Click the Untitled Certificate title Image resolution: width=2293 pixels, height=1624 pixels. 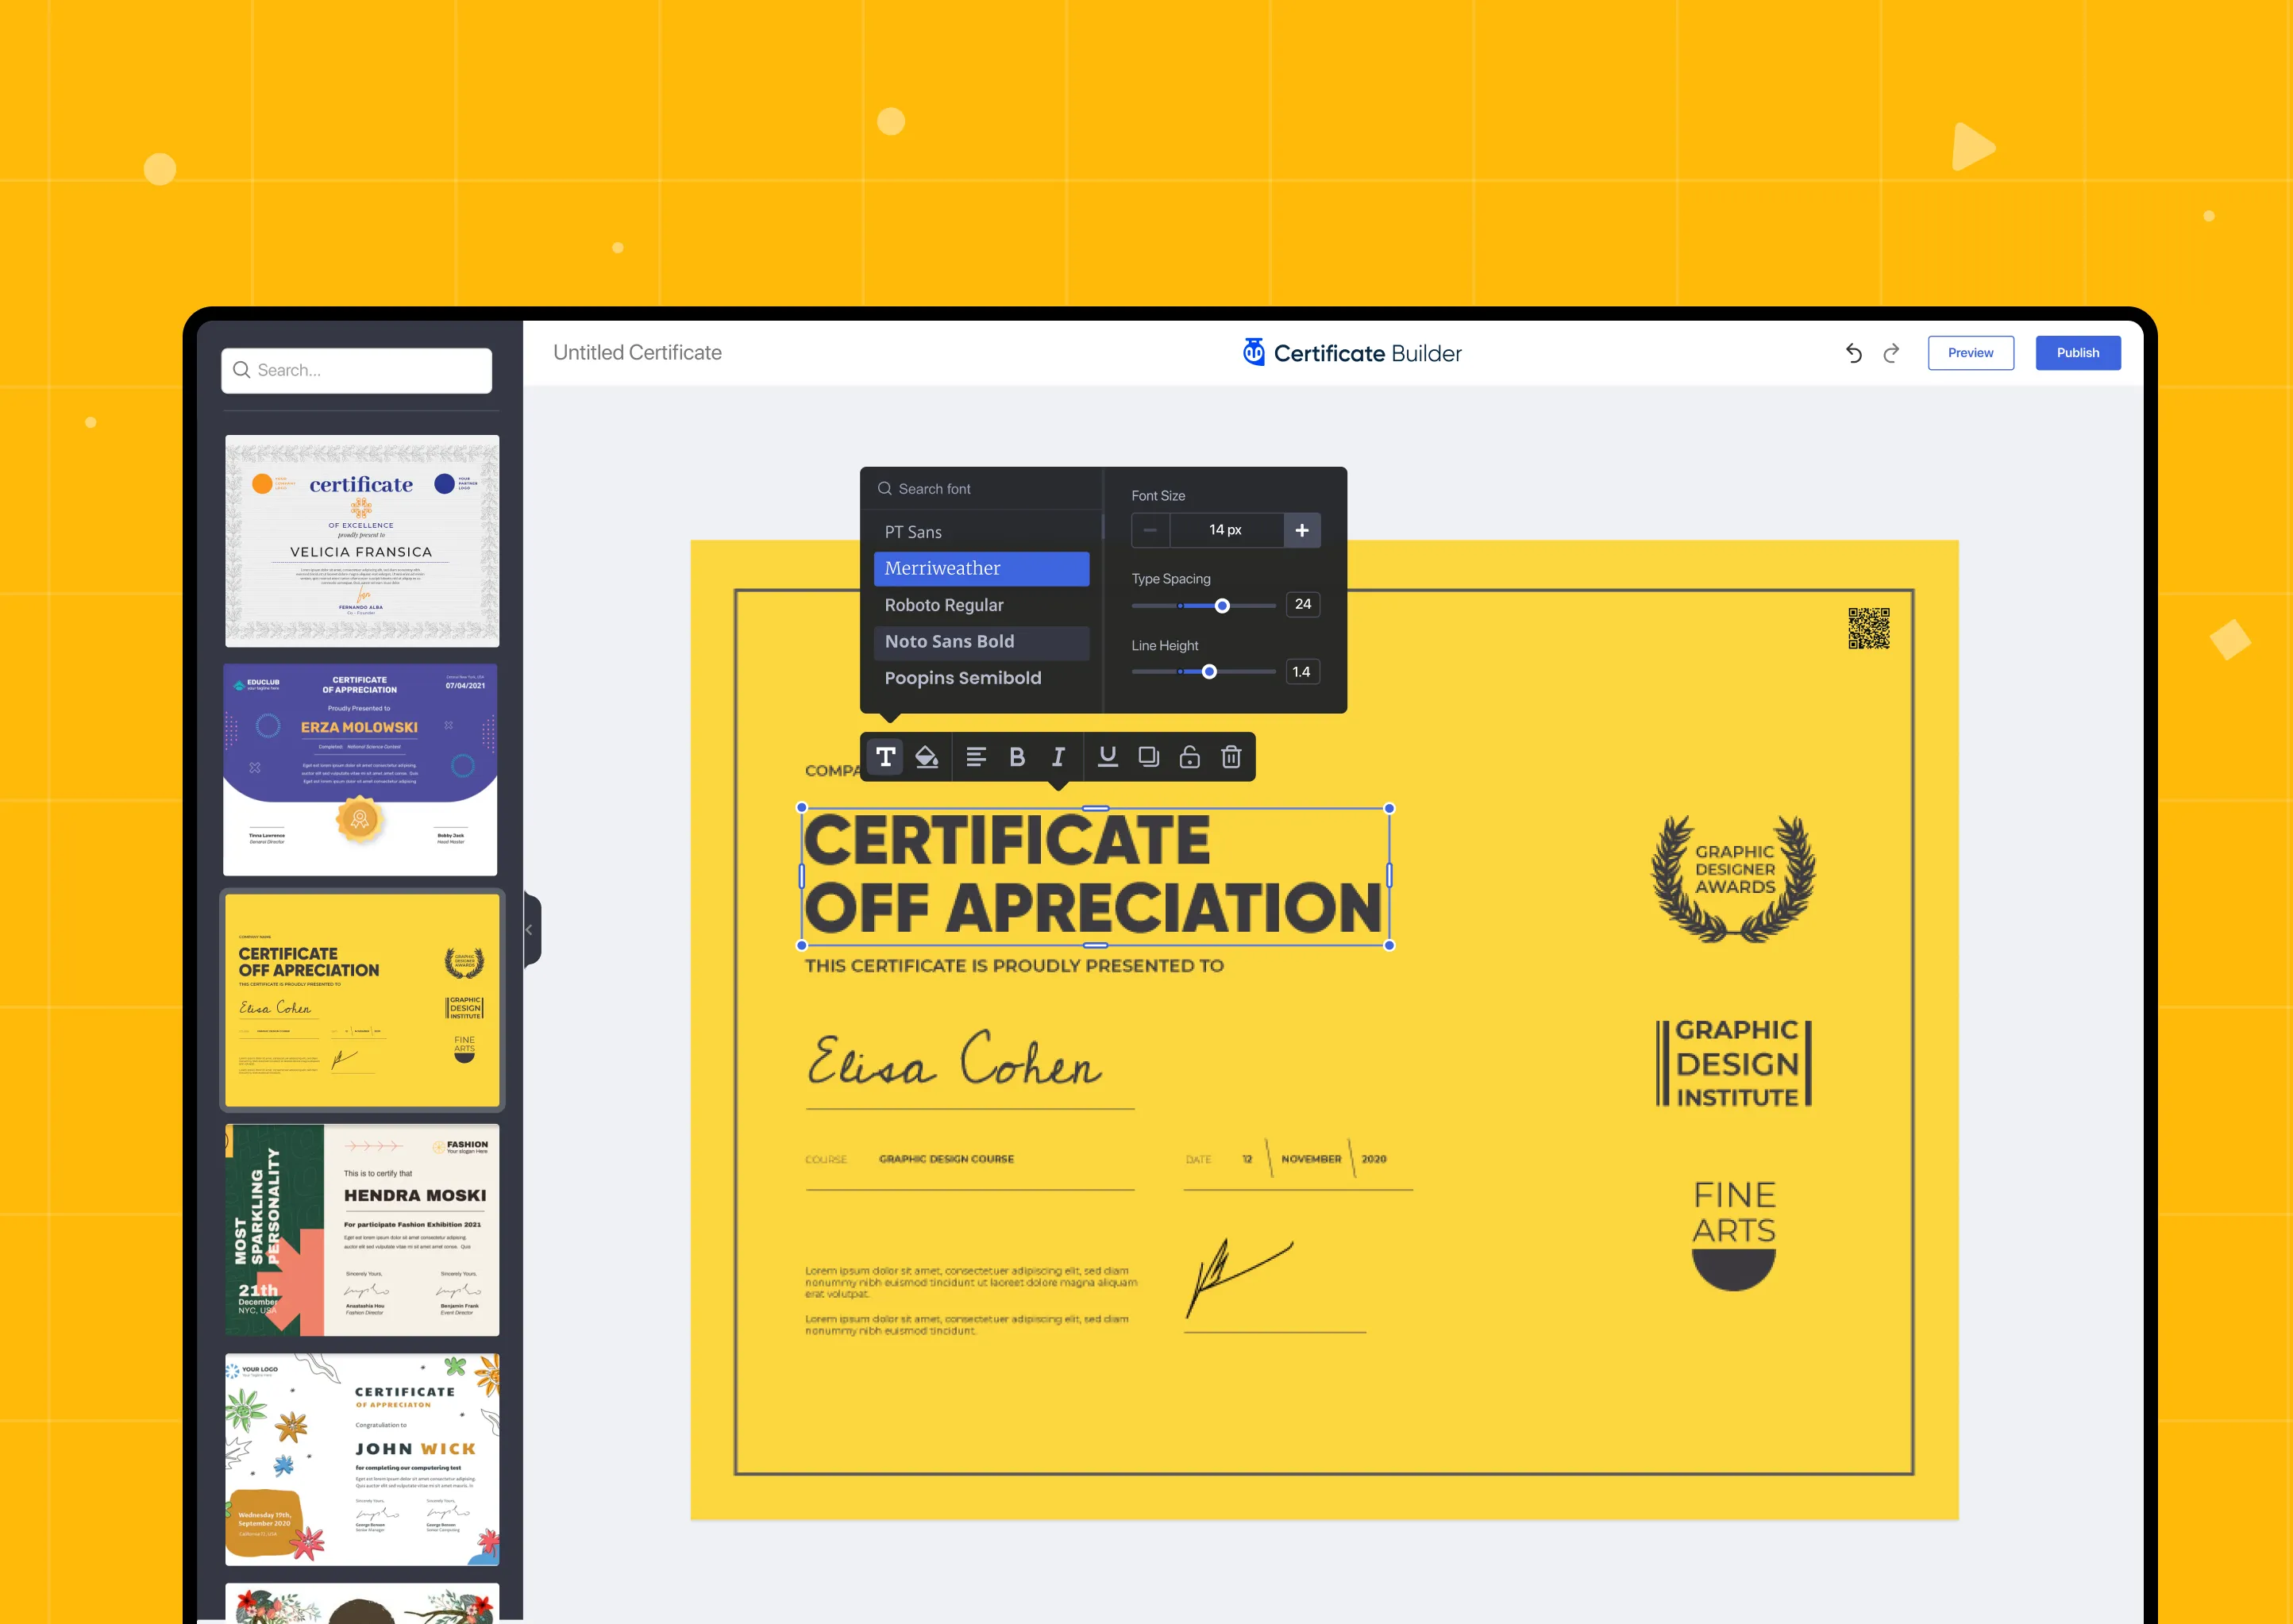(x=637, y=352)
